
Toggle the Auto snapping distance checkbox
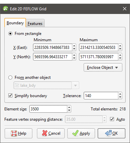112,119
